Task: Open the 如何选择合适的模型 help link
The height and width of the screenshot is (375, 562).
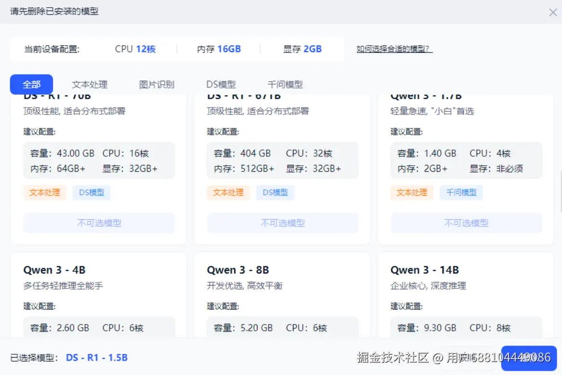Action: pos(394,49)
